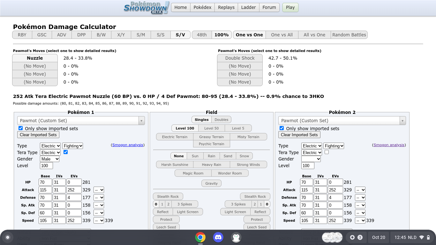Uncheck Pokémon 1 Only show imported sets
The image size is (436, 245).
pyautogui.click(x=21, y=128)
